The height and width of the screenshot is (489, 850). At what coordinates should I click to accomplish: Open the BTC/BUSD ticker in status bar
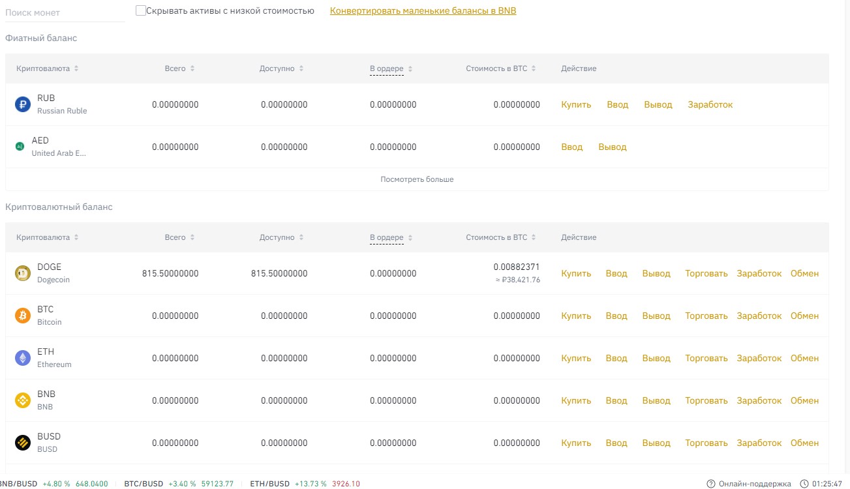[x=179, y=484]
